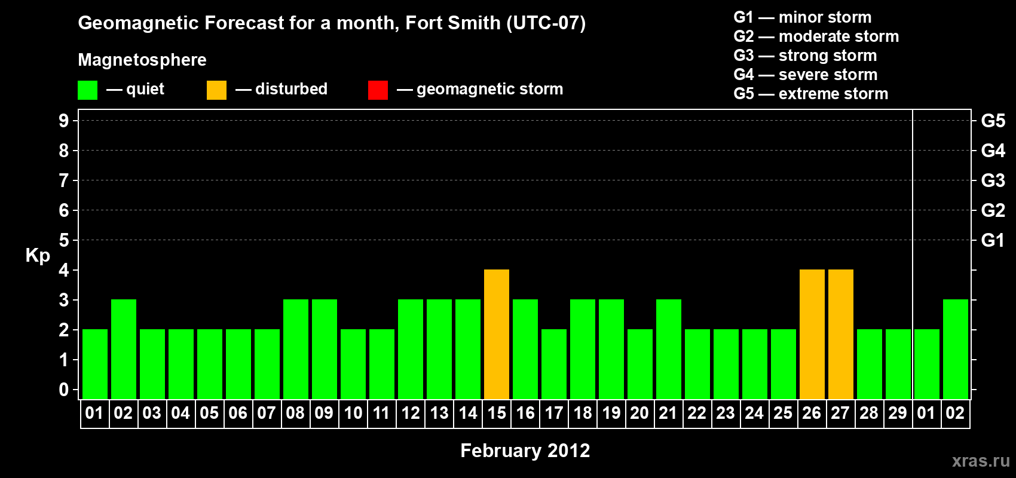The image size is (1016, 478).
Task: Select the yellow bar above date 26
Action: click(x=812, y=335)
